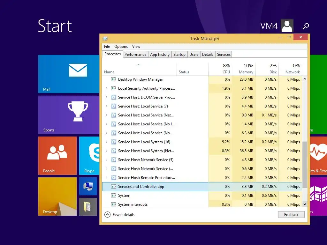Click the 23.0 MB memory cell
Screen dimensions: 327x245
tap(244, 79)
